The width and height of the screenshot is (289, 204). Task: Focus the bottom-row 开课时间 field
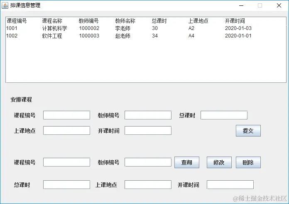[230, 185]
